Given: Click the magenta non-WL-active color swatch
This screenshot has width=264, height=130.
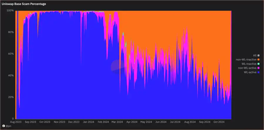Looking at the screenshot, I should (258, 68).
